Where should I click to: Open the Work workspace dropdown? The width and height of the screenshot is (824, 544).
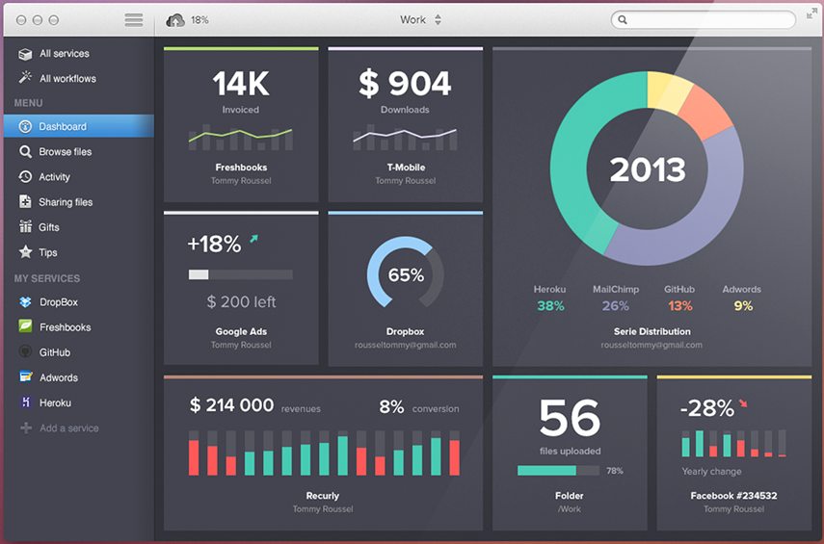pos(420,20)
